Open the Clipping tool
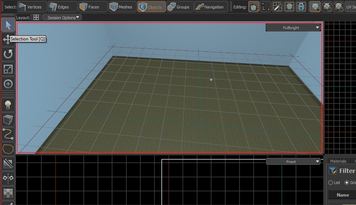Image resolution: width=356 pixels, height=205 pixels. point(8,164)
